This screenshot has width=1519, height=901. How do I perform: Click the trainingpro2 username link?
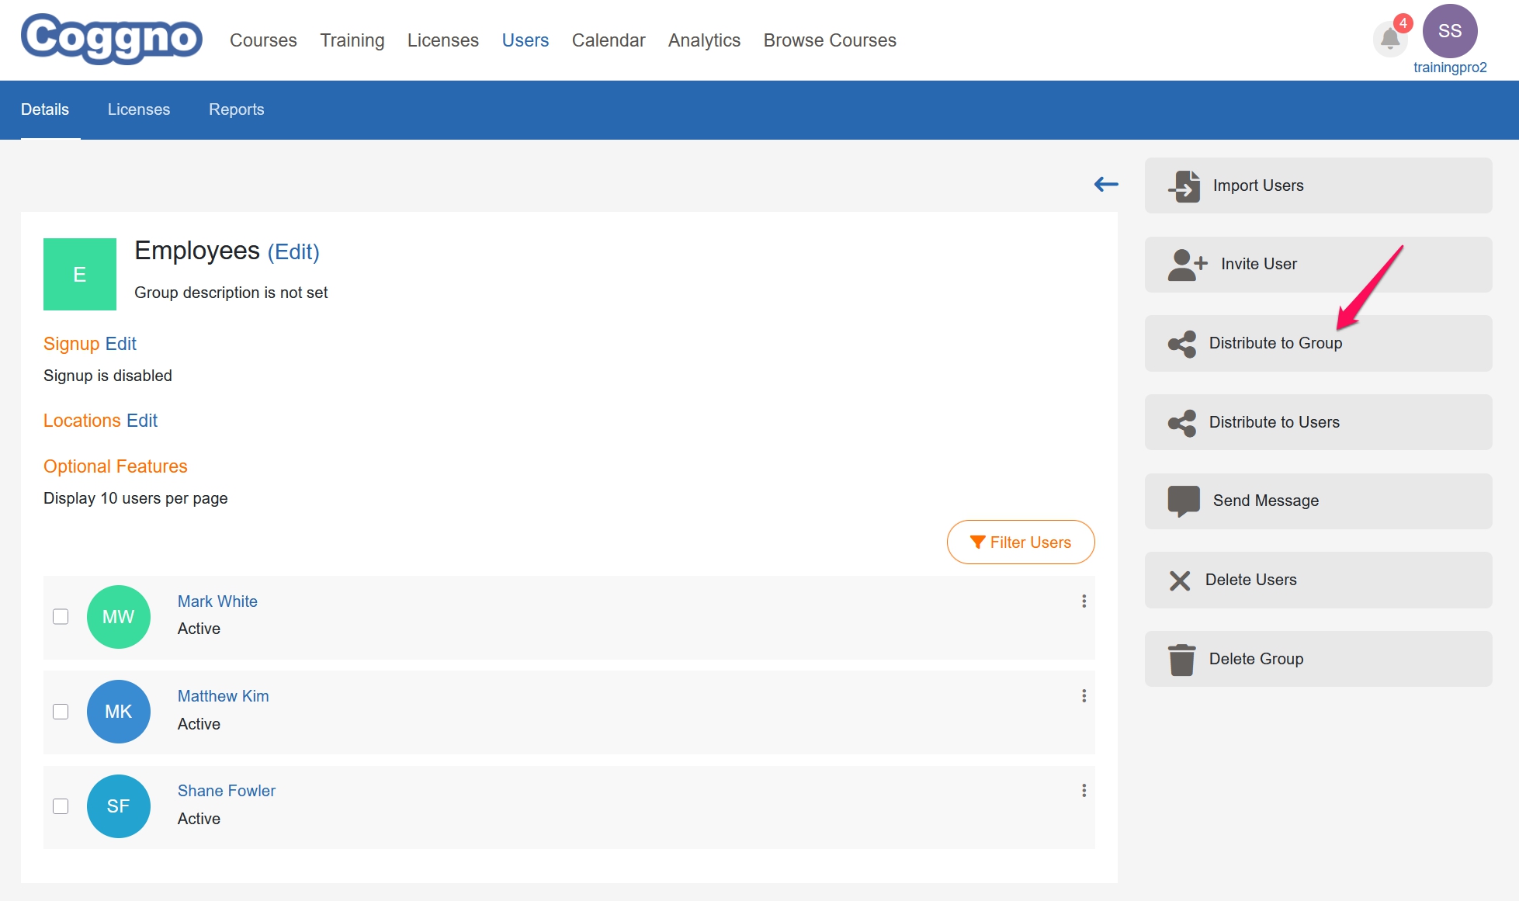[x=1450, y=68]
